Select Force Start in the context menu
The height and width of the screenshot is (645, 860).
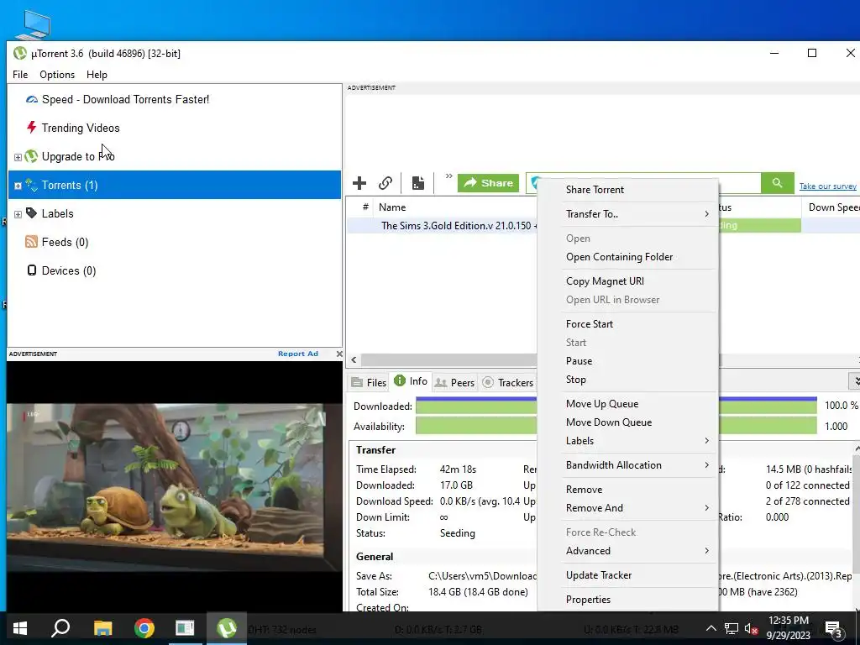click(x=638, y=323)
